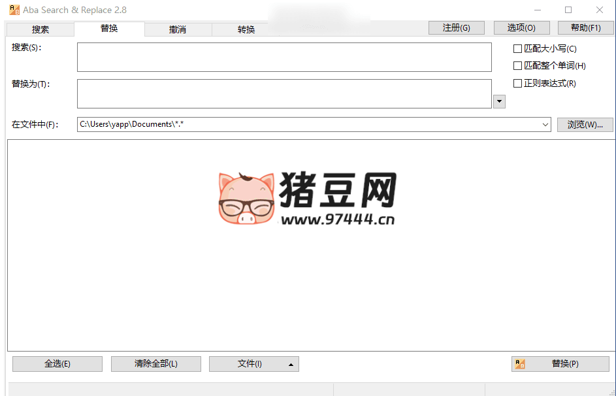Screen dimensions: 616x396
Task: Check the 正则表达式(R) option
Action: coord(518,84)
